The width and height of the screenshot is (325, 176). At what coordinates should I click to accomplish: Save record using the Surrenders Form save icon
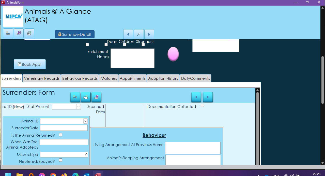click(97, 97)
